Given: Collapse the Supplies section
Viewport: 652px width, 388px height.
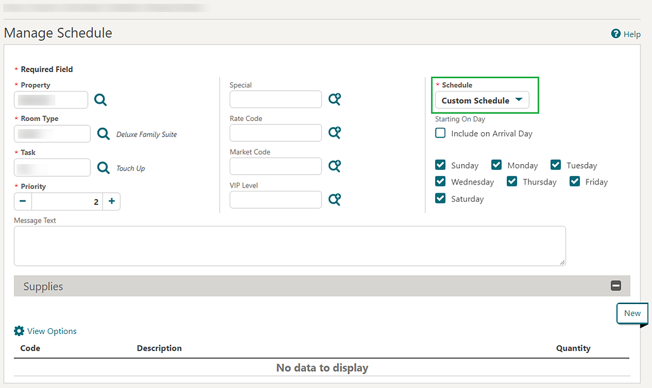Looking at the screenshot, I should [x=616, y=286].
